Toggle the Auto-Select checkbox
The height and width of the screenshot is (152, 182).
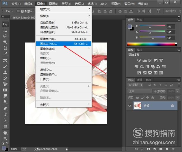pos(18,11)
